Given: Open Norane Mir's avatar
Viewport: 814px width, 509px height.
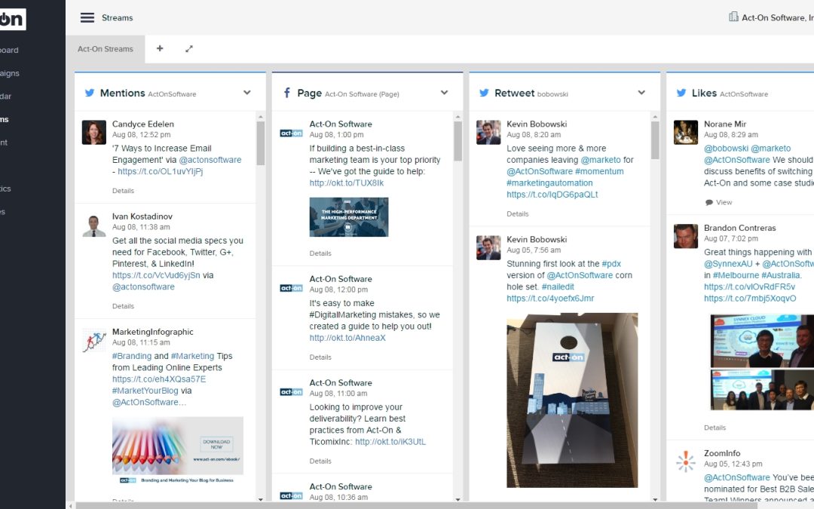Looking at the screenshot, I should 686,132.
